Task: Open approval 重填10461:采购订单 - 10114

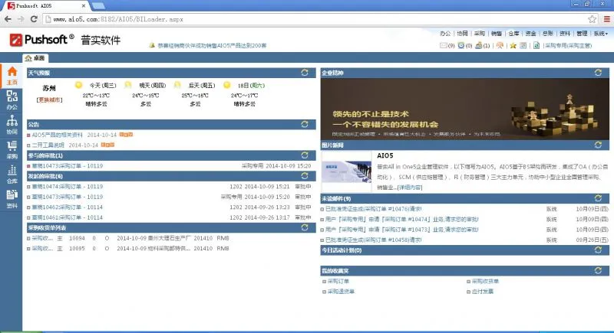Action: pyautogui.click(x=68, y=217)
